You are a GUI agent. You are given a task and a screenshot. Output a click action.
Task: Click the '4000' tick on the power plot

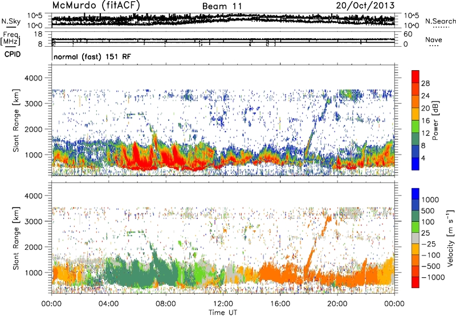pos(33,78)
